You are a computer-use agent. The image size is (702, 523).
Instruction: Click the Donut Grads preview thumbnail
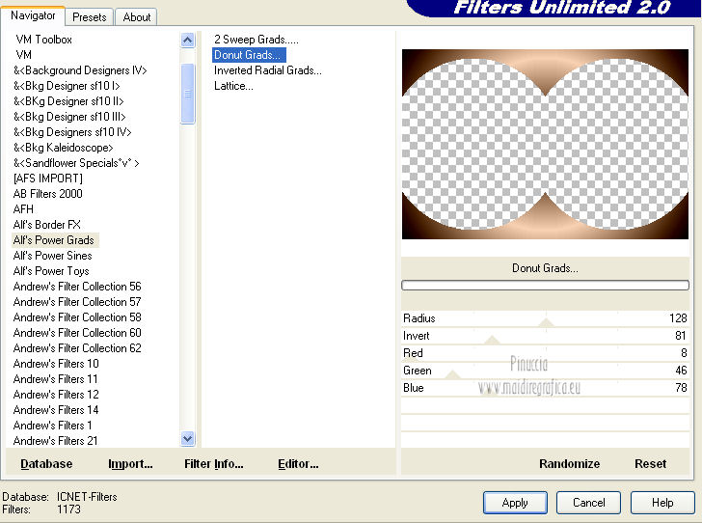(545, 144)
